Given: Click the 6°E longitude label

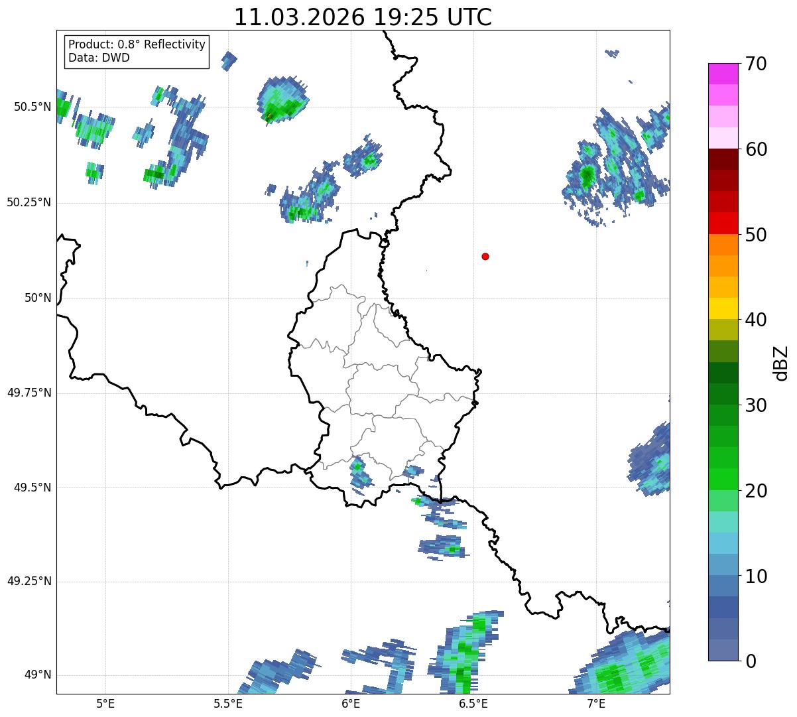Looking at the screenshot, I should click(351, 704).
